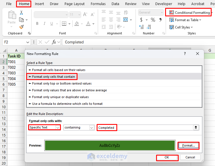Screen dimensions: 215x166
Task: Open the font size dropdown
Action: [79, 15]
